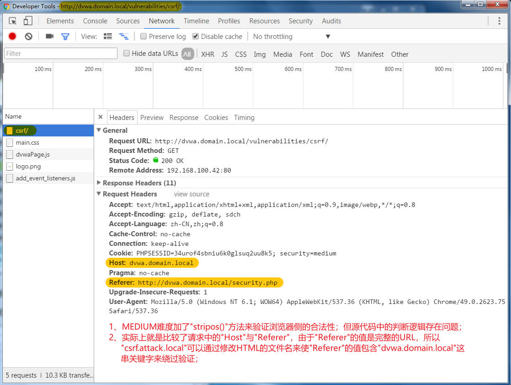Filter requests by Manifest type
The height and width of the screenshot is (385, 511).
coord(371,54)
